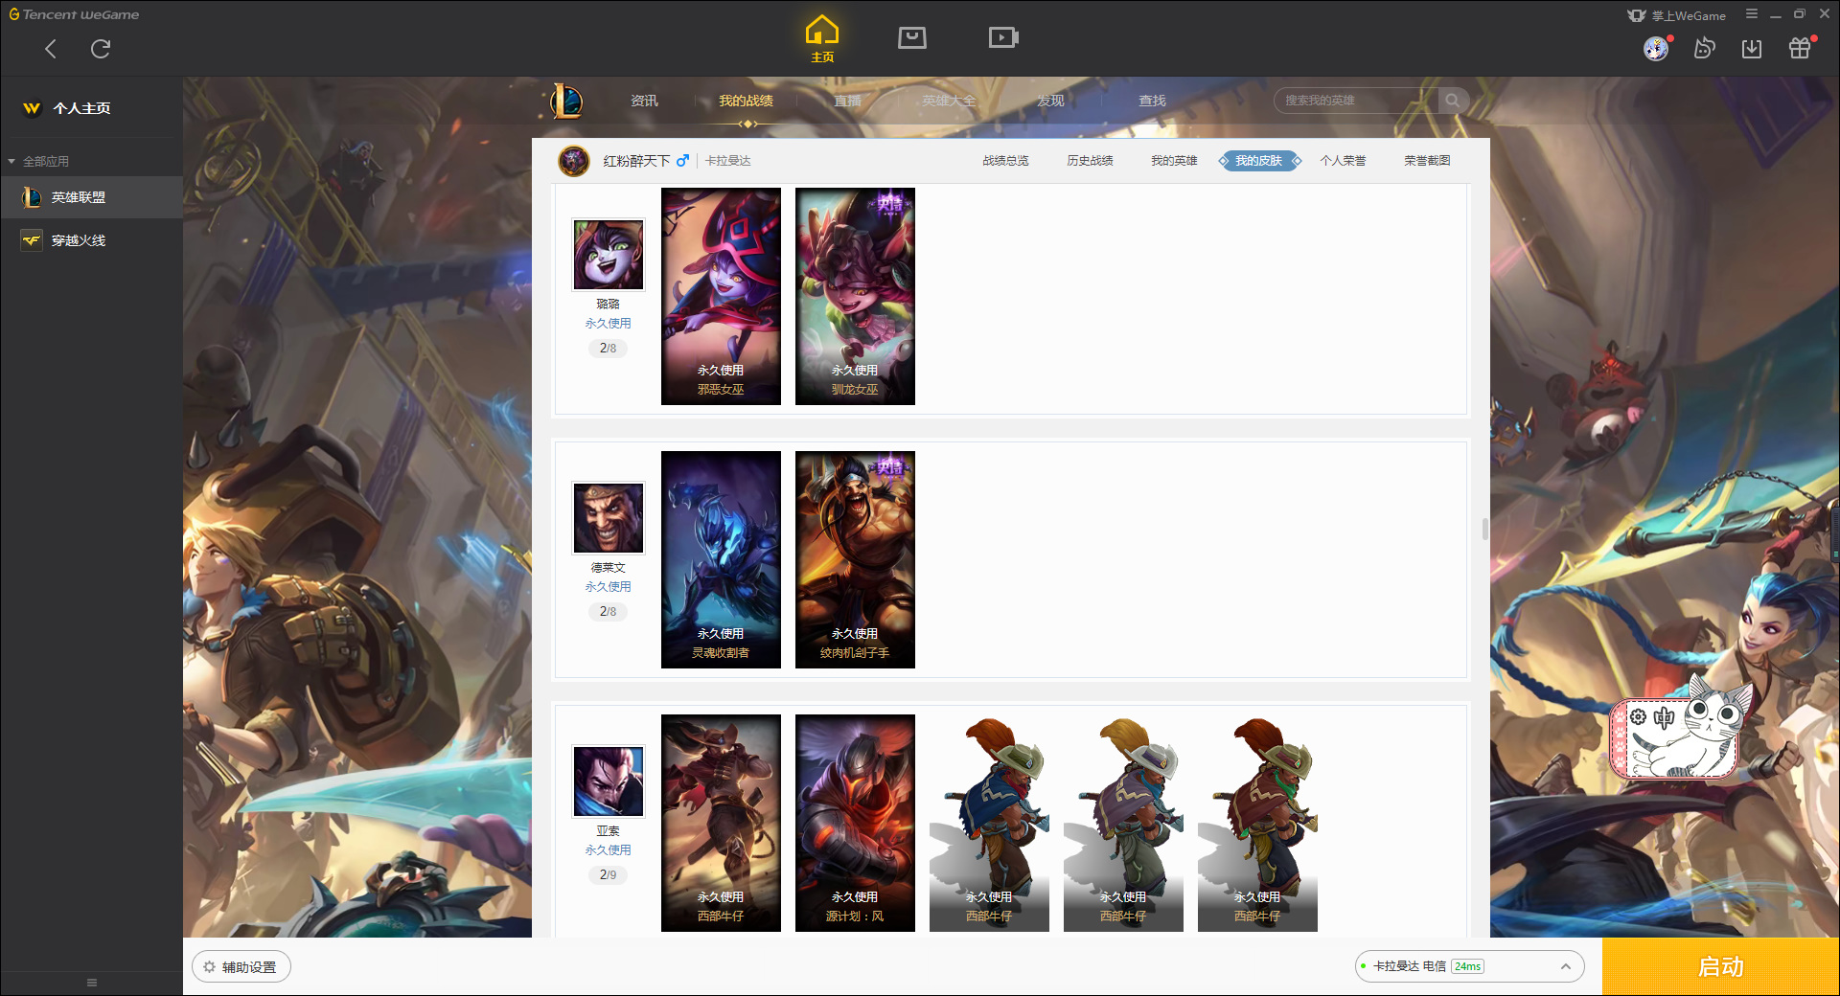
Task: Open the 我的战绩 tab
Action: [746, 101]
